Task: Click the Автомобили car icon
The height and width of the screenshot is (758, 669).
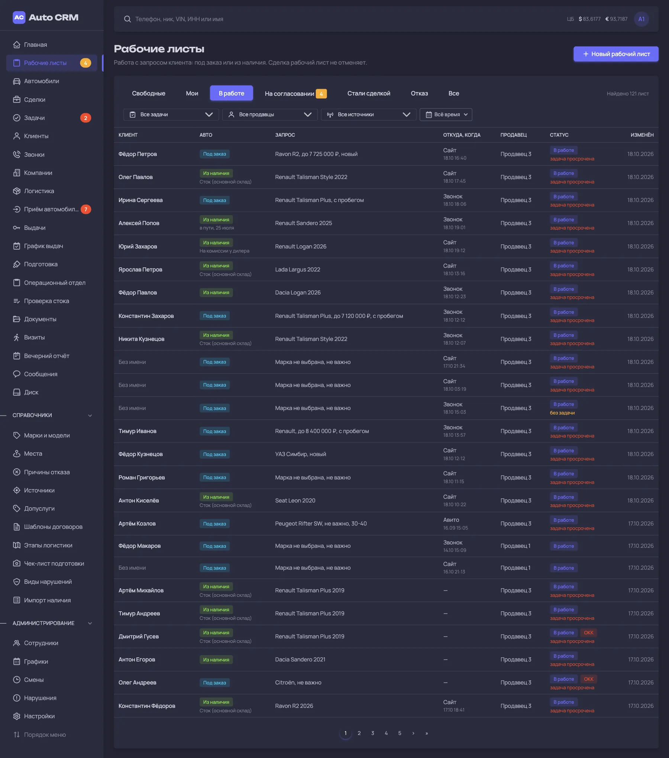Action: (x=17, y=81)
